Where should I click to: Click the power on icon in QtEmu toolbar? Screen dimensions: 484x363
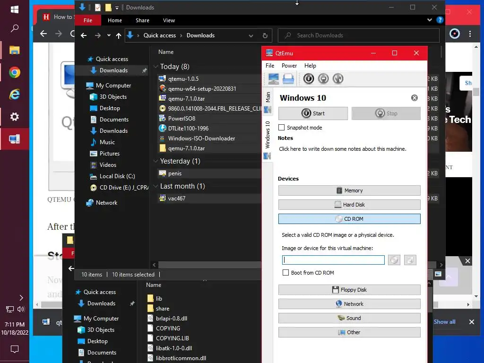coord(308,79)
